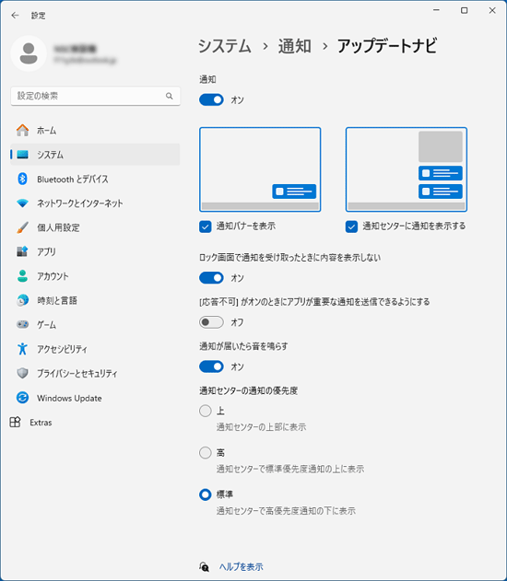The width and height of the screenshot is (507, 581).
Task: Click the privacy shield icon
Action: pyautogui.click(x=23, y=373)
